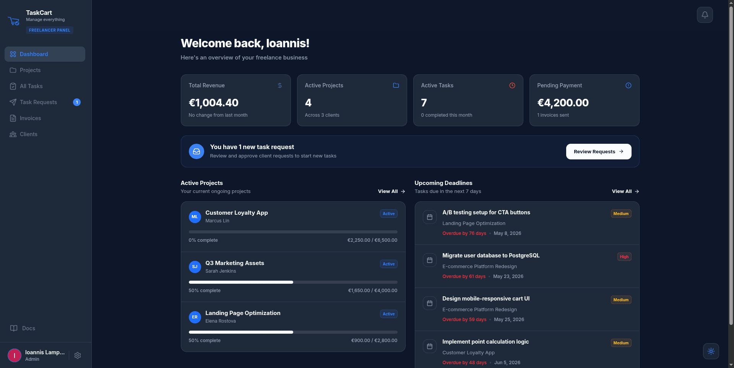
Task: Open settings gear next to Ioannis
Action: click(x=78, y=355)
